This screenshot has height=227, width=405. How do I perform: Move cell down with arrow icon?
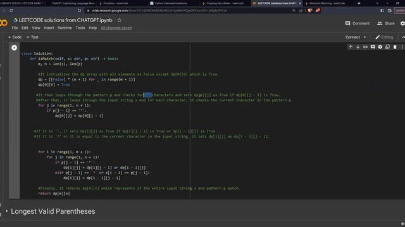(358, 47)
